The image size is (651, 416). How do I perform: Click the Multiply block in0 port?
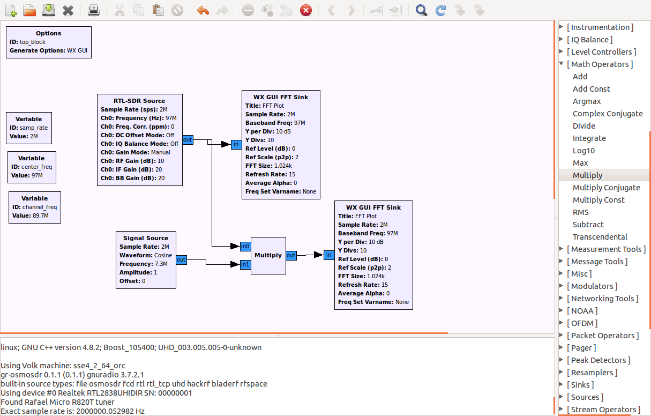point(245,247)
